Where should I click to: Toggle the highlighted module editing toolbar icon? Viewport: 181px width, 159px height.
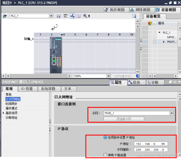pyautogui.click(x=73, y=16)
